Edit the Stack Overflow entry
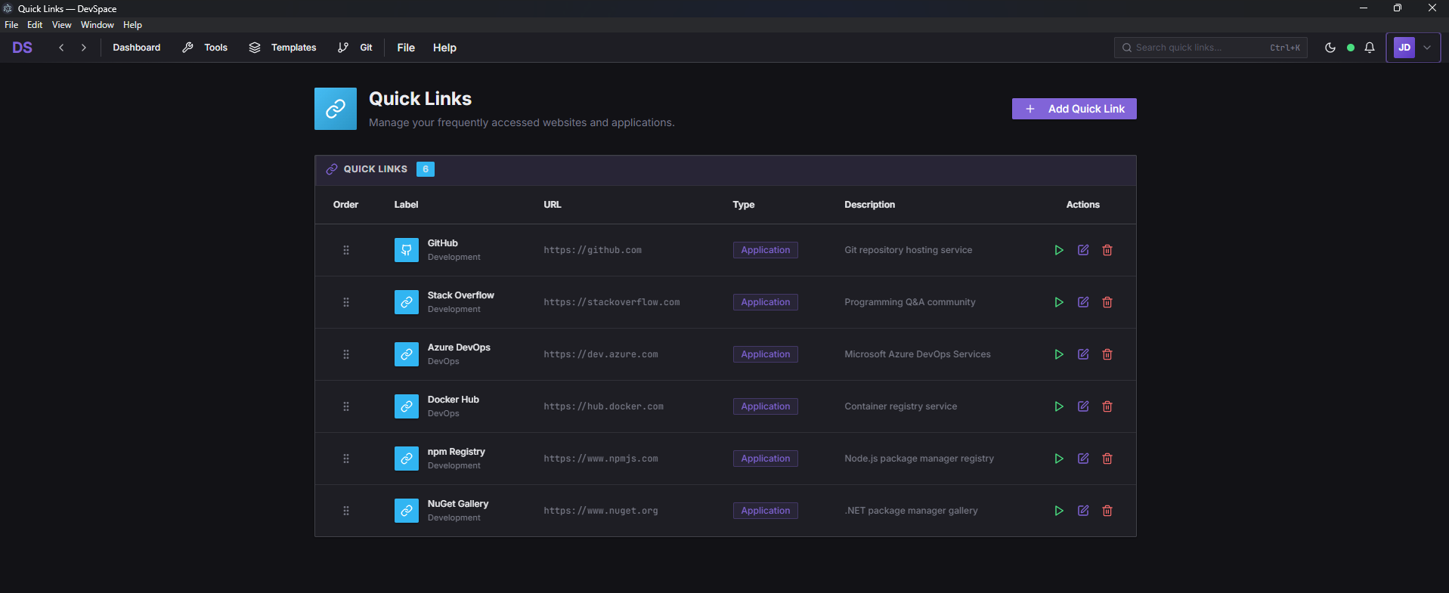 coord(1083,302)
